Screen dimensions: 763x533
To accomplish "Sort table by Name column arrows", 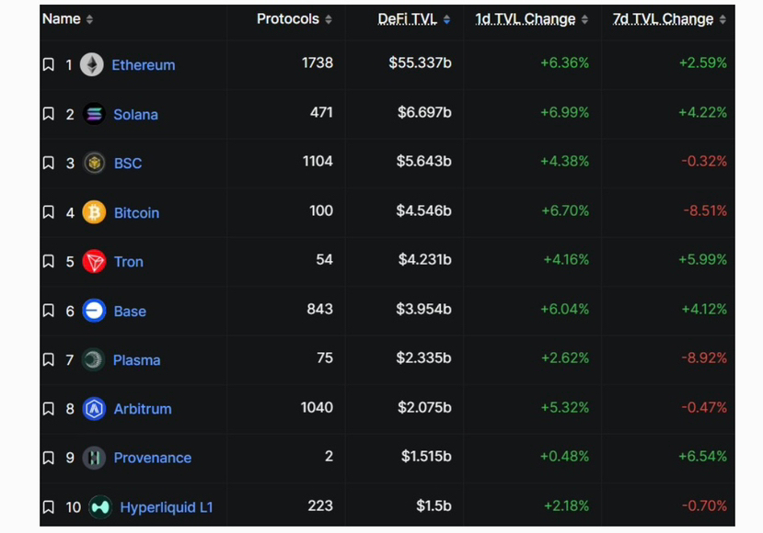I will pyautogui.click(x=89, y=19).
